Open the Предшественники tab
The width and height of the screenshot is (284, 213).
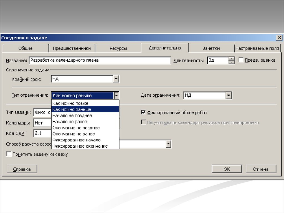72,48
